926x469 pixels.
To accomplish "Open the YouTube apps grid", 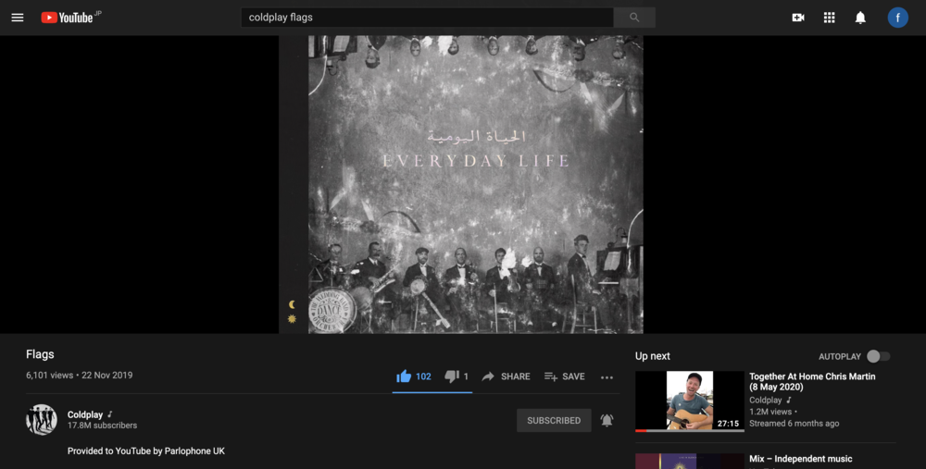I will click(829, 18).
